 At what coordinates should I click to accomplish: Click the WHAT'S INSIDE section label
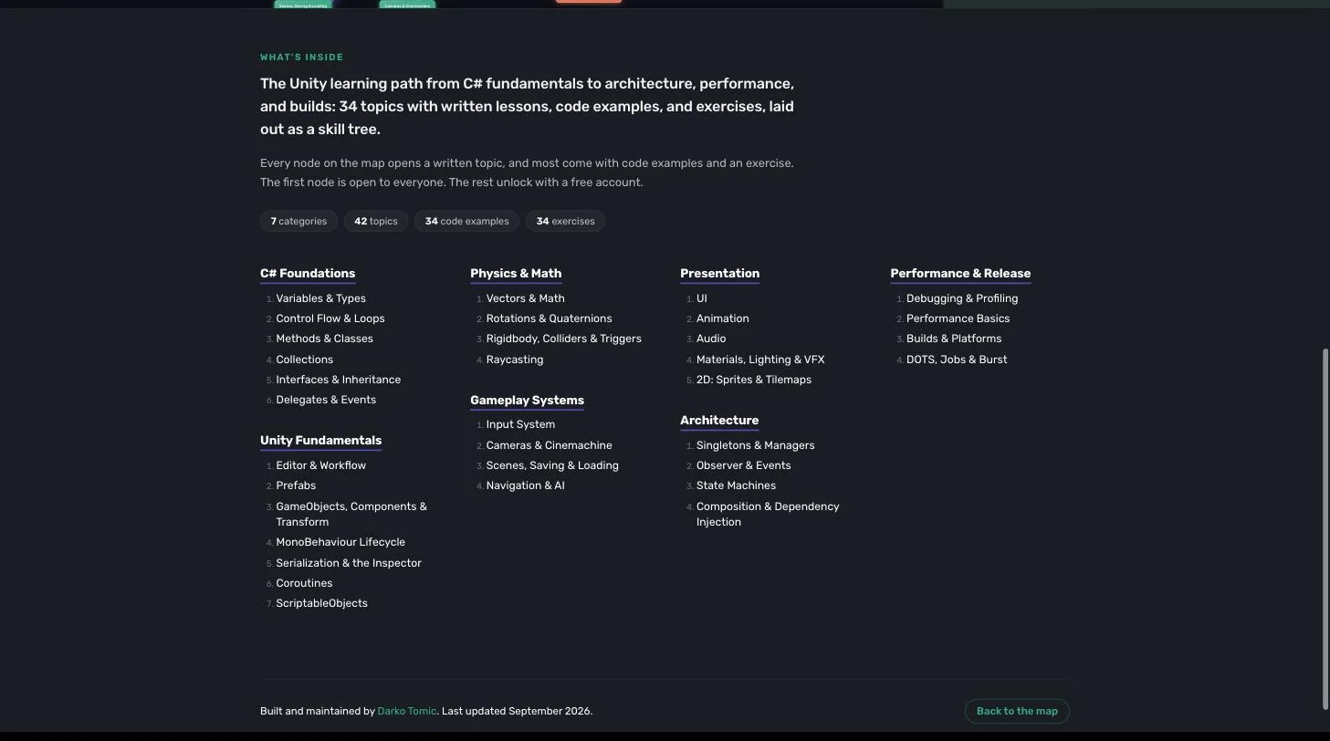coord(302,57)
